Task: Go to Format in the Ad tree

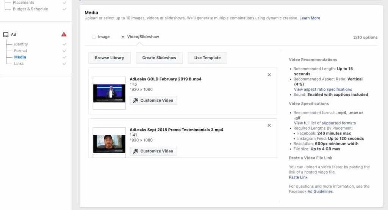Action: pos(20,50)
